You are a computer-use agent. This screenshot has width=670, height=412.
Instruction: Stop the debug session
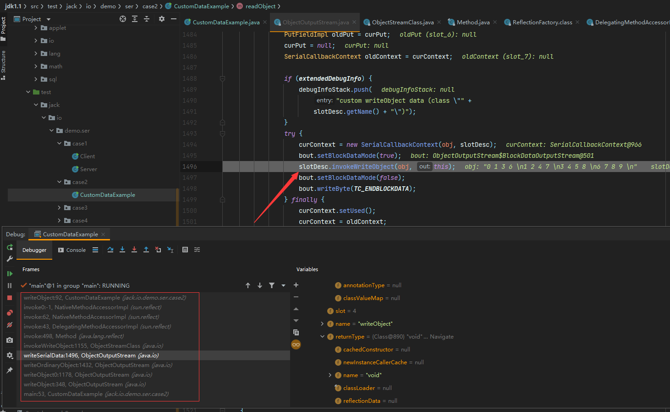pyautogui.click(x=10, y=298)
